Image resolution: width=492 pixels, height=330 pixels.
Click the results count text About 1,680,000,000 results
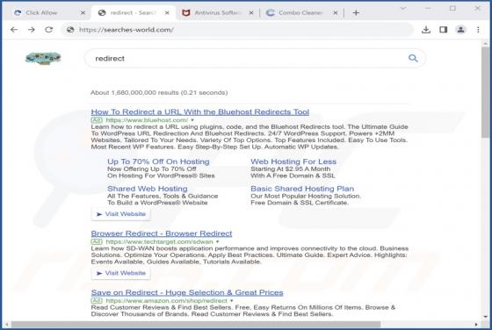click(x=159, y=93)
